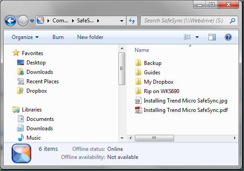Click the Rip on WKS690 folder icon
Screen dimensions: 244x171
pyautogui.click(x=138, y=91)
